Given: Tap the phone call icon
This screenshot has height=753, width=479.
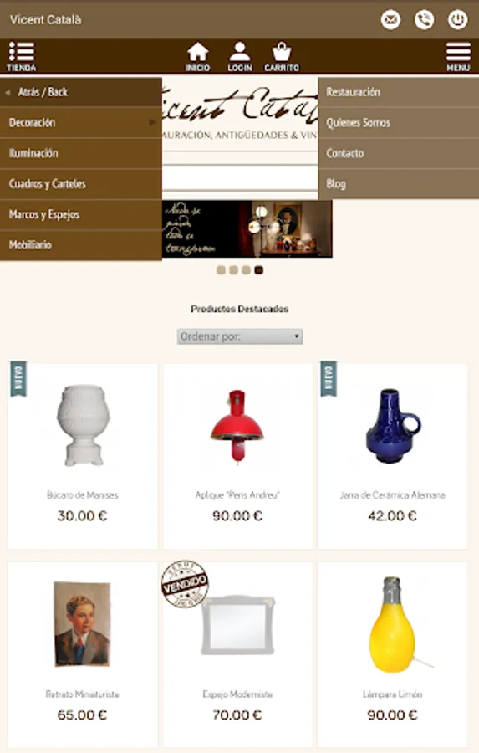Looking at the screenshot, I should click(x=424, y=20).
